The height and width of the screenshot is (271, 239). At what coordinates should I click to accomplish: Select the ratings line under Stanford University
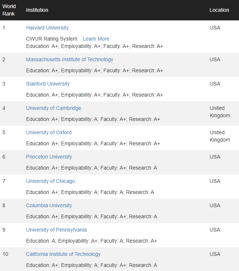tap(95, 95)
